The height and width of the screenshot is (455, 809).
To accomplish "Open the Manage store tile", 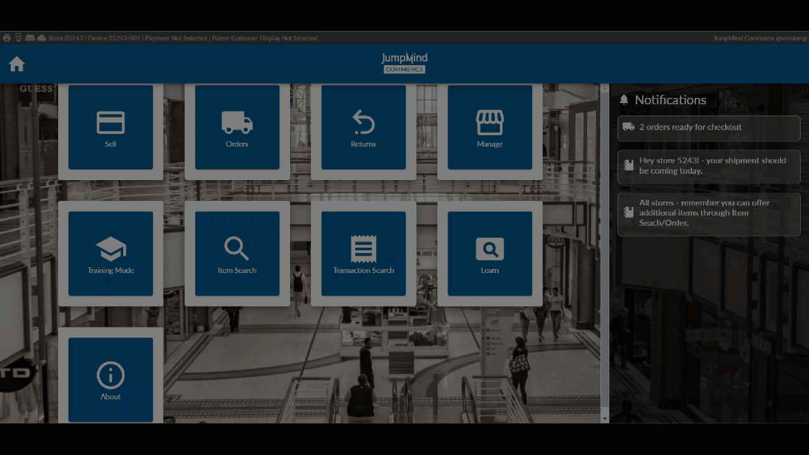I will (x=490, y=128).
